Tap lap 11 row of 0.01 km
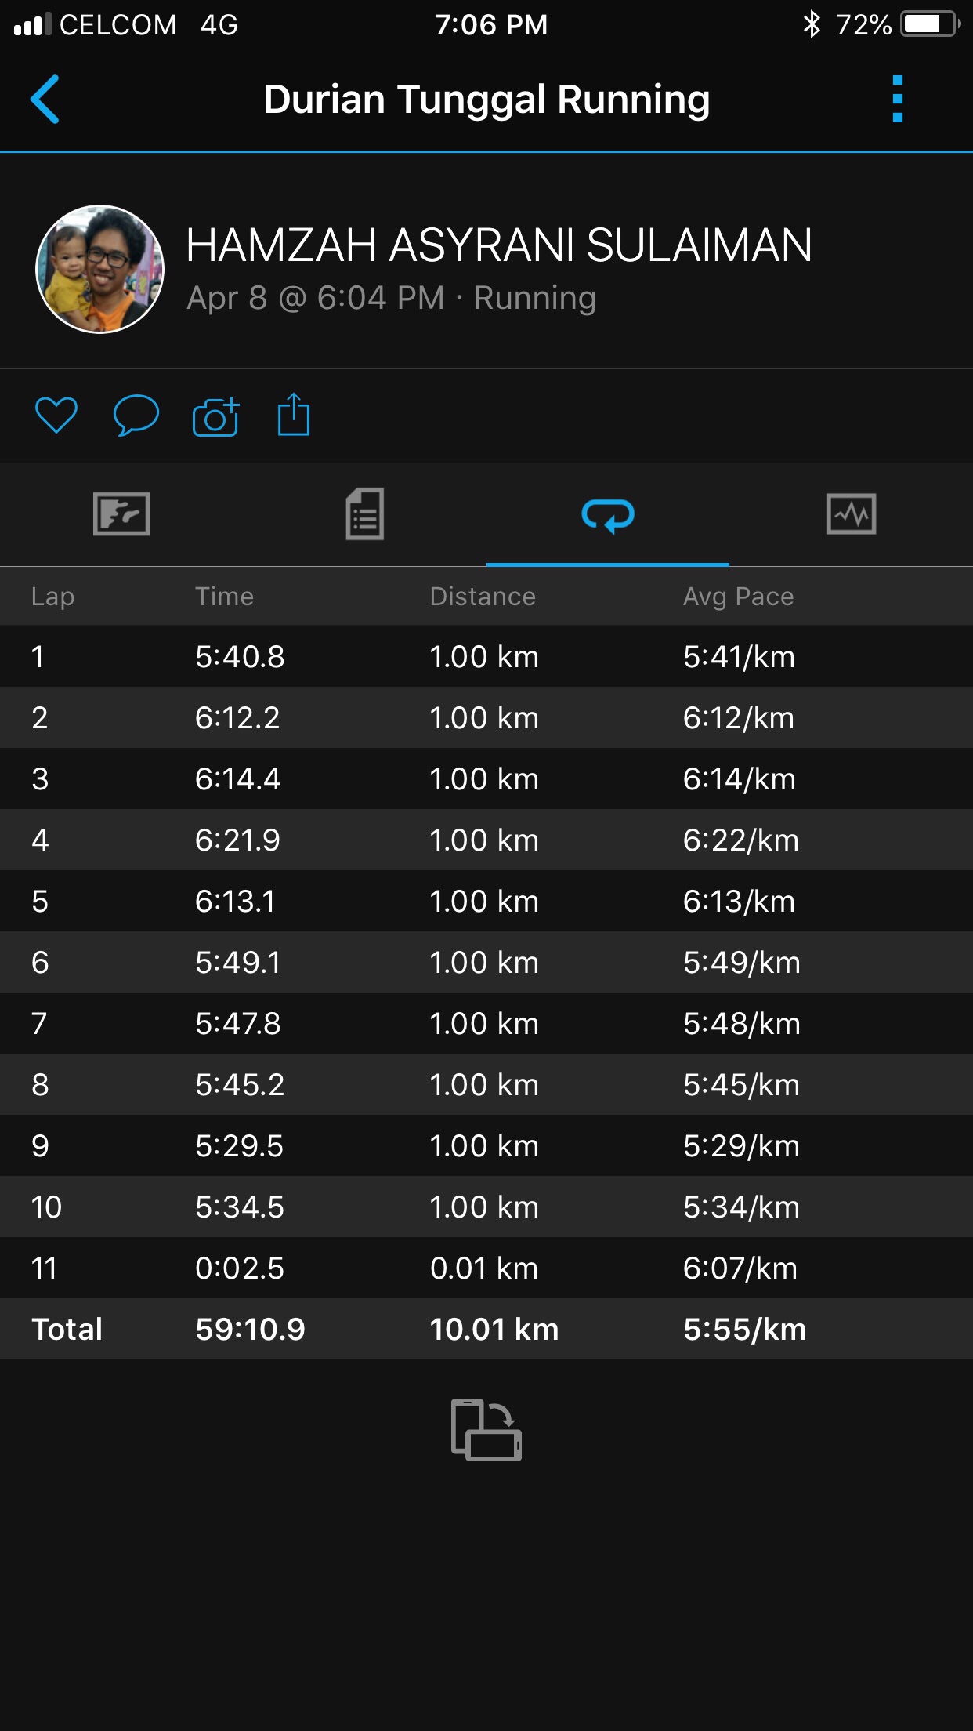Viewport: 973px width, 1731px height. pos(486,1268)
